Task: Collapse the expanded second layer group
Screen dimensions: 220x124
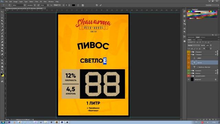Action: (x=191, y=54)
